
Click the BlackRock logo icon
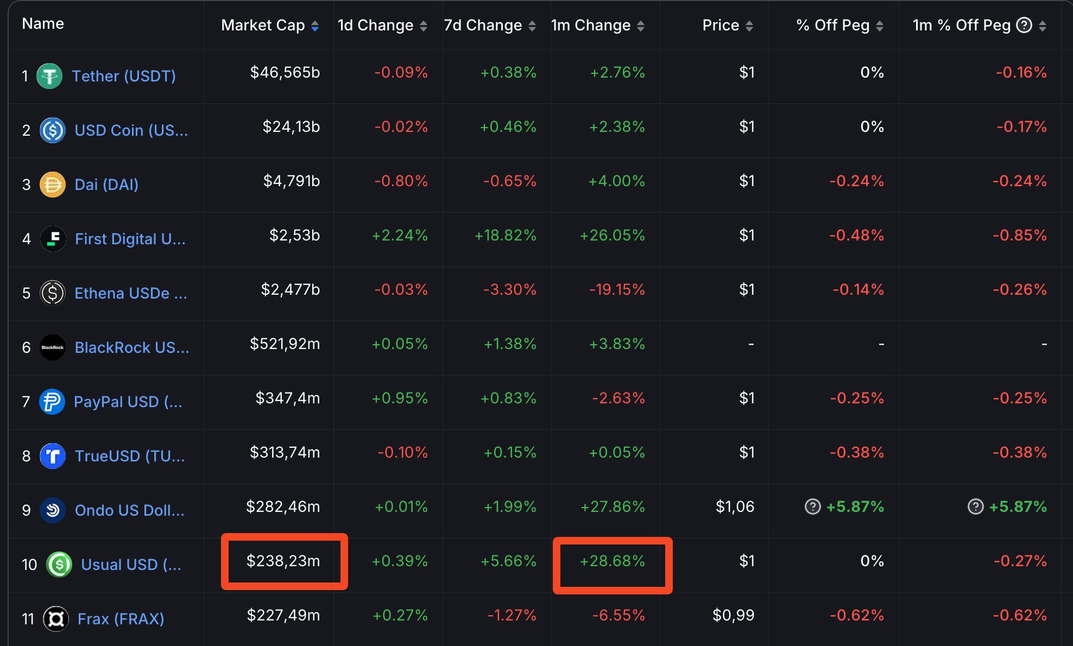(53, 347)
